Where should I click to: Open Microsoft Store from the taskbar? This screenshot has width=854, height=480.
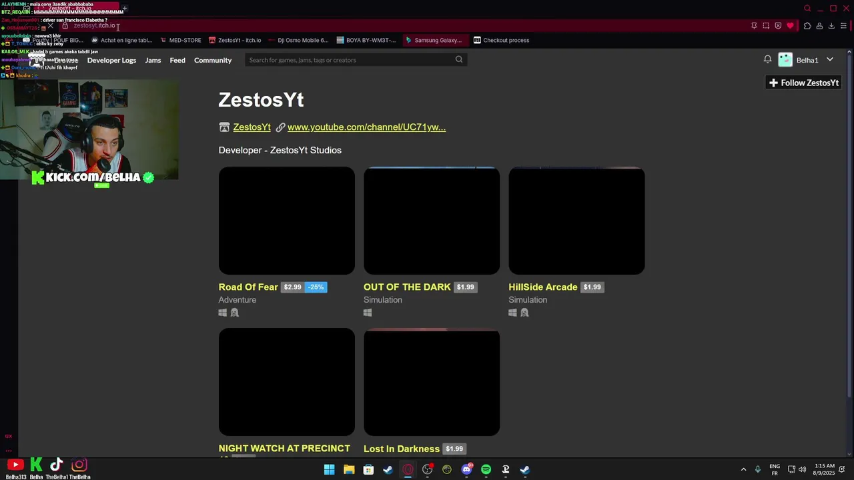[368, 469]
